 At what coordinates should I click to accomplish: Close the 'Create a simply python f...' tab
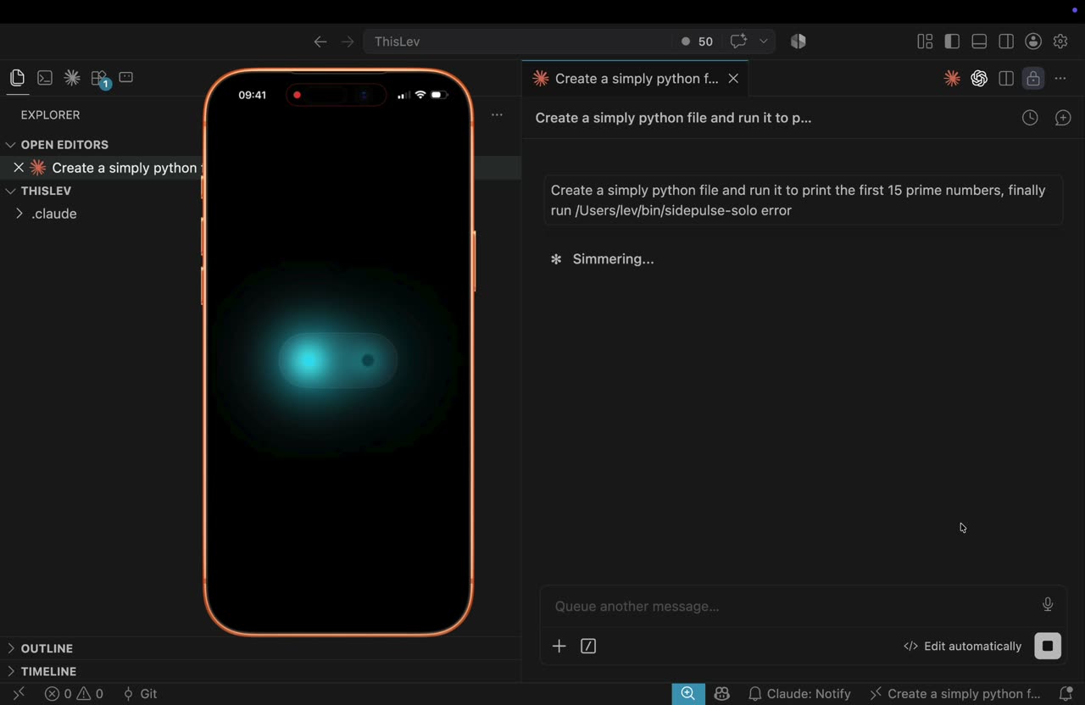click(733, 79)
